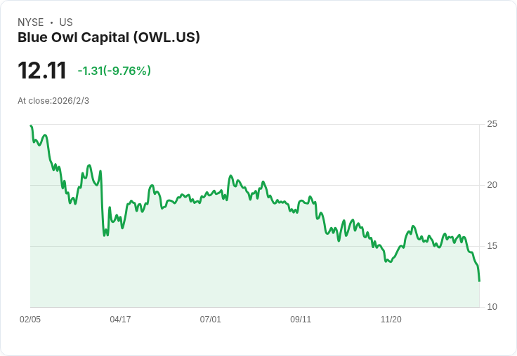
Task: Click the sharp early April dip on the chart
Action: click(105, 235)
